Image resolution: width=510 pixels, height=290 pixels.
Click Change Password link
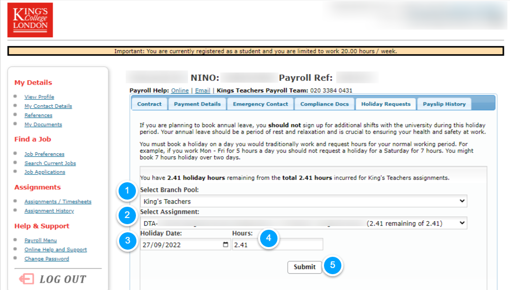[x=47, y=258]
